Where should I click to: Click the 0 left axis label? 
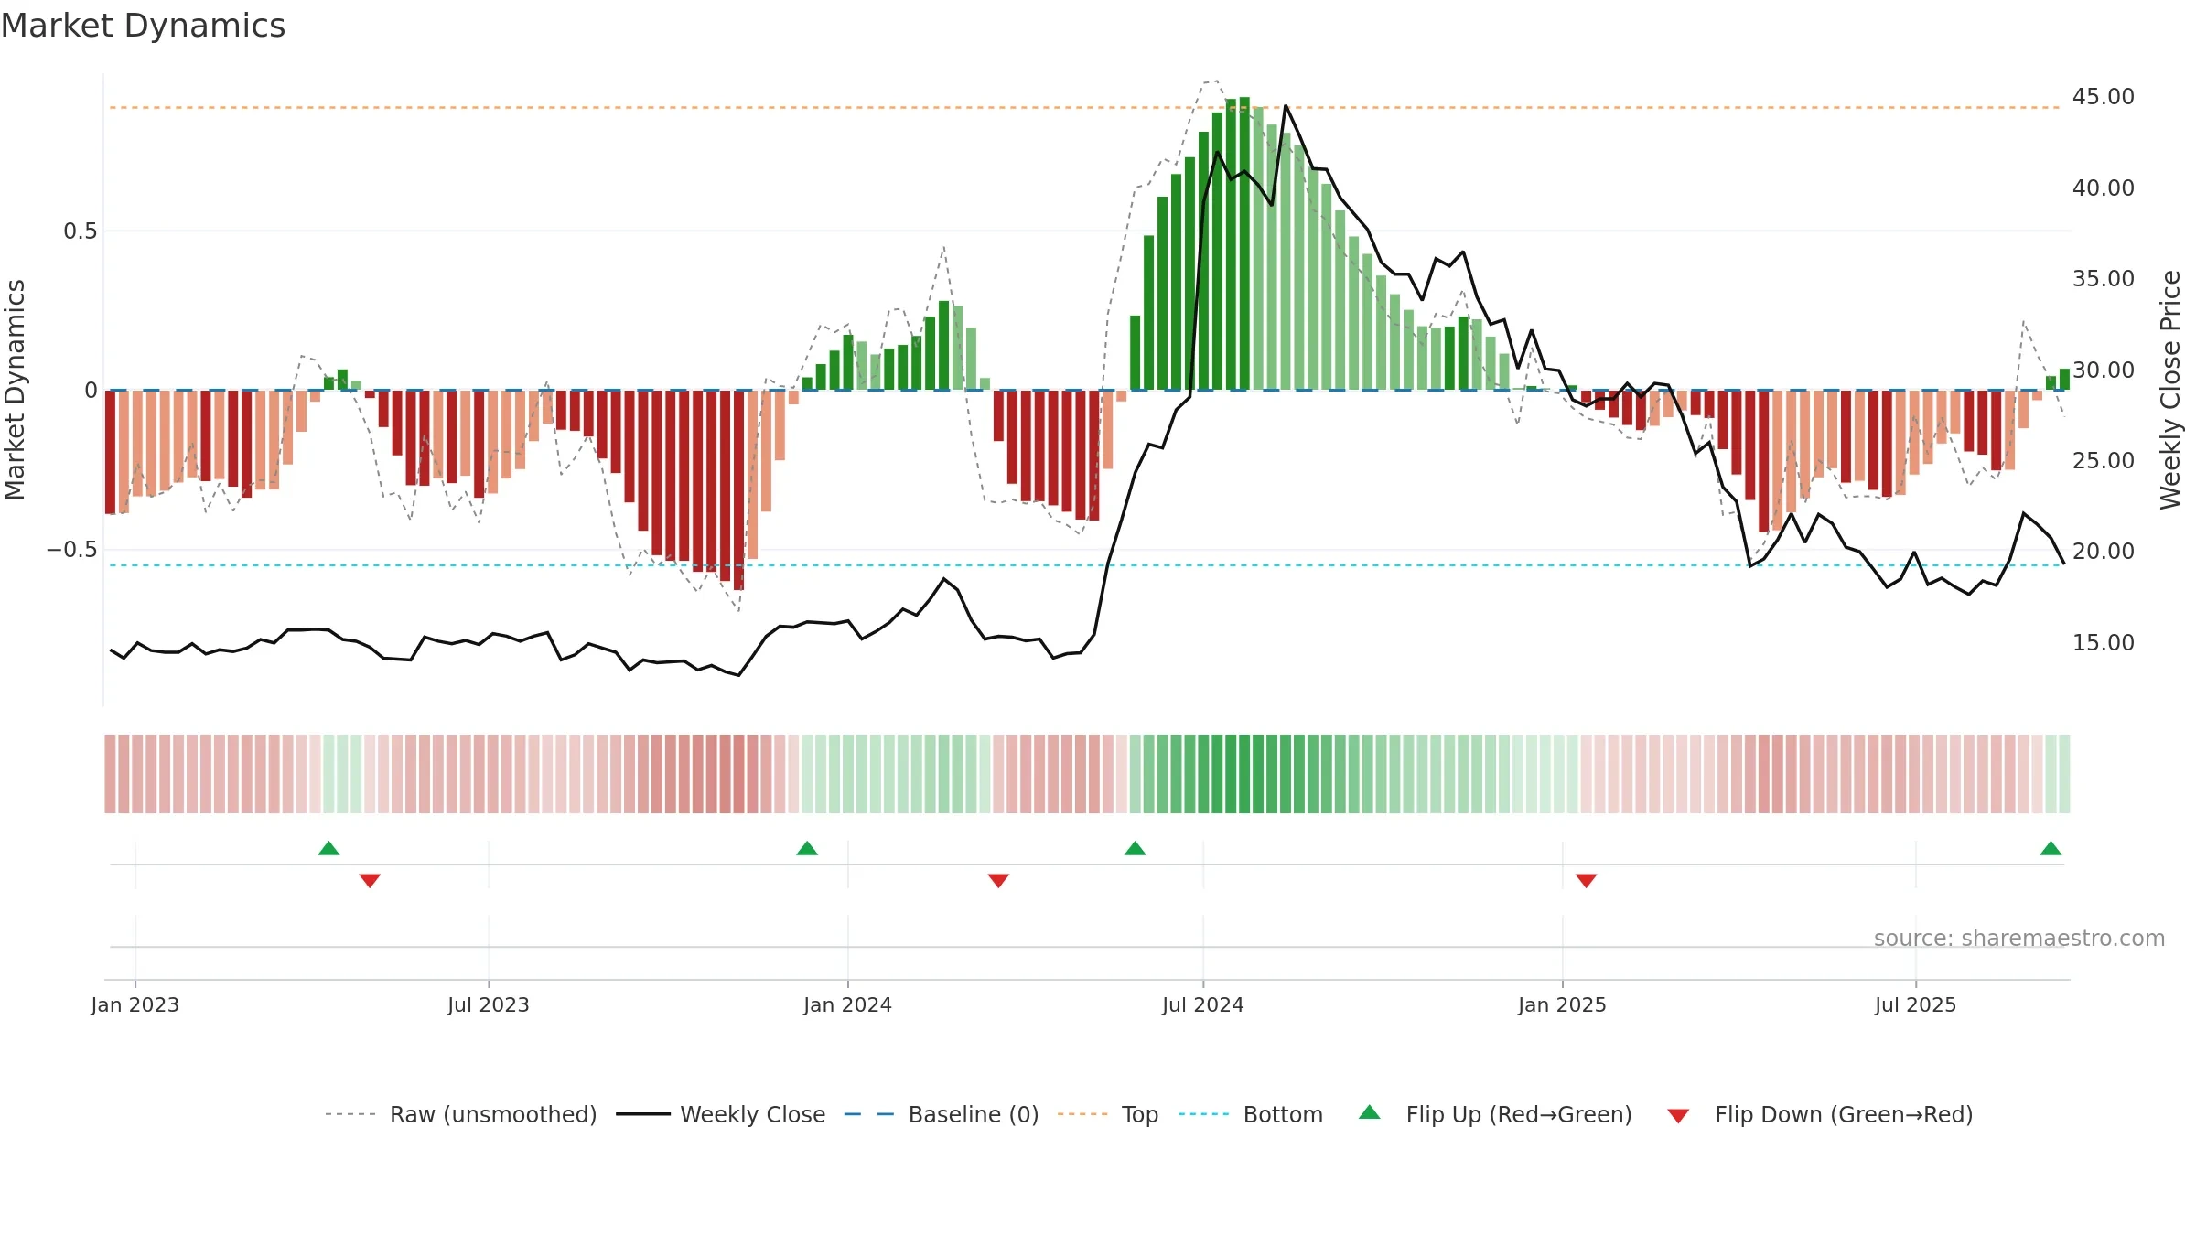pos(91,391)
